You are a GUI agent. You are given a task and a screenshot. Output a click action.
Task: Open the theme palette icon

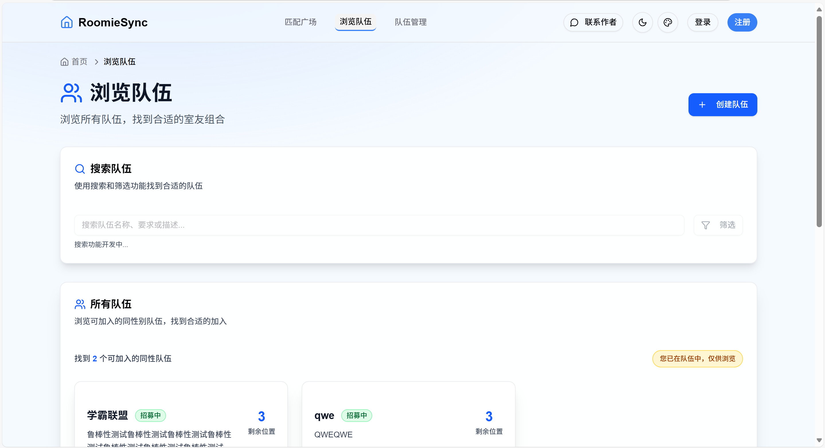tap(668, 22)
